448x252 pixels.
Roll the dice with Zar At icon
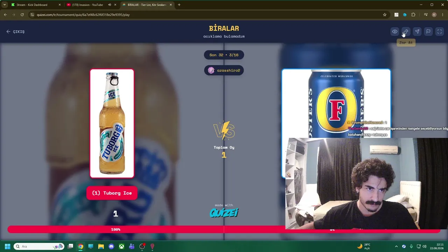coord(406,31)
